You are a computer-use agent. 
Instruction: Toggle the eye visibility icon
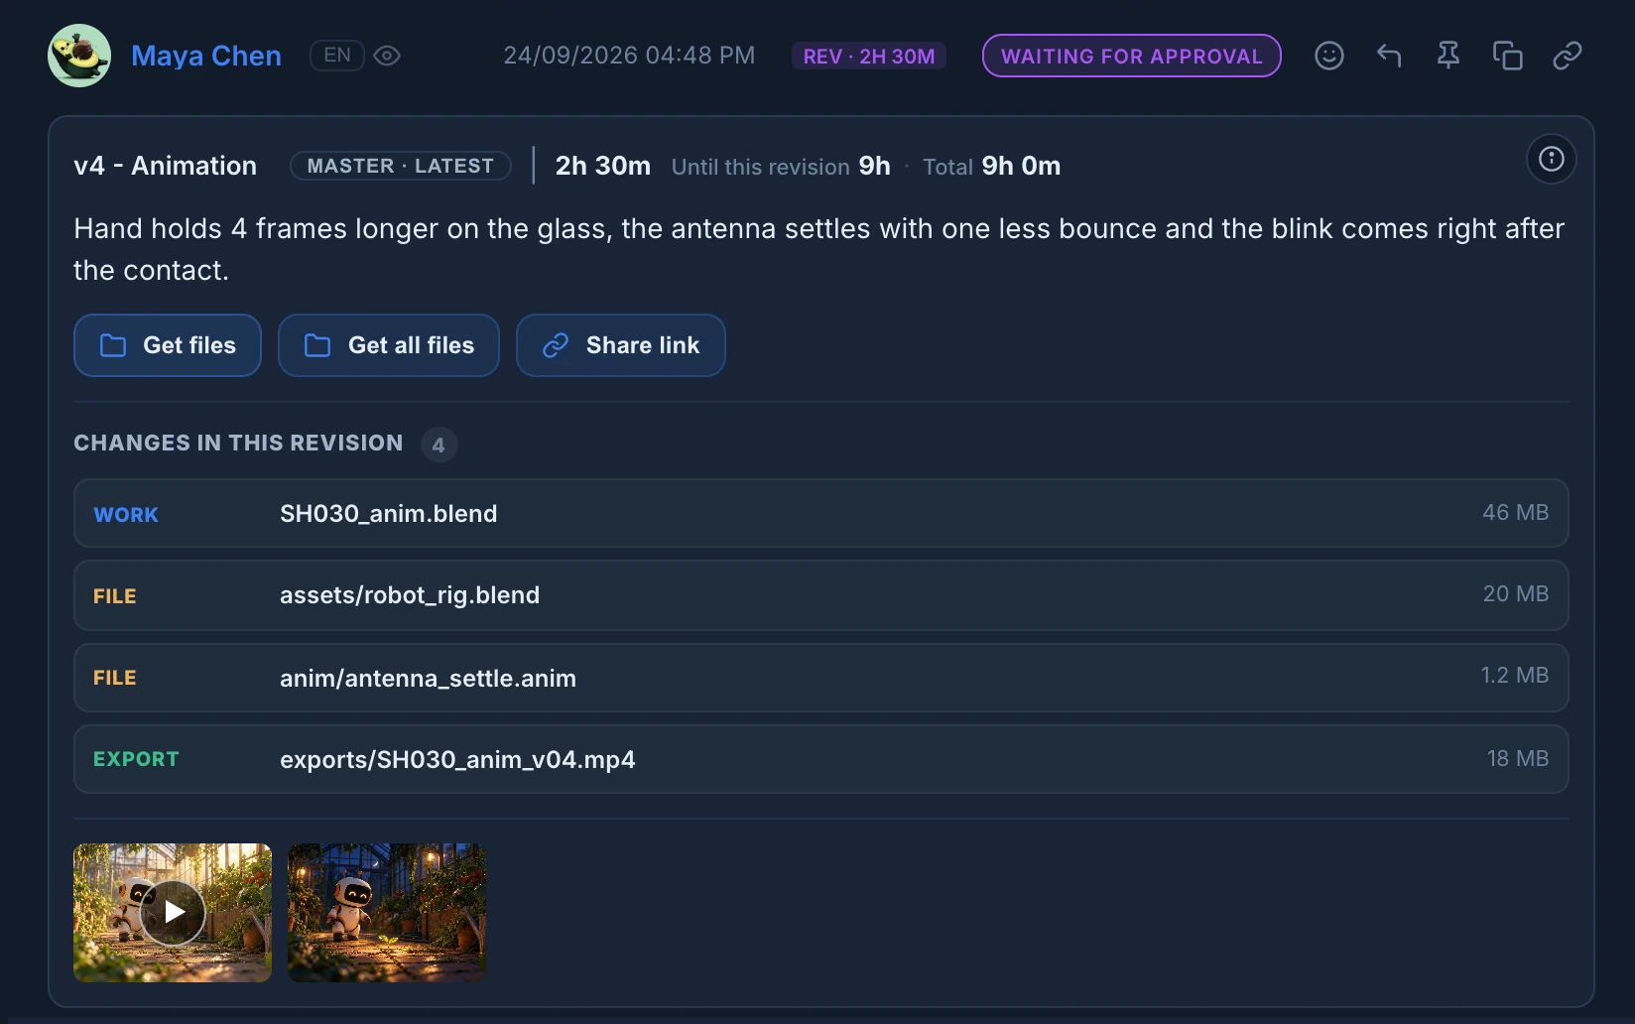pyautogui.click(x=387, y=56)
